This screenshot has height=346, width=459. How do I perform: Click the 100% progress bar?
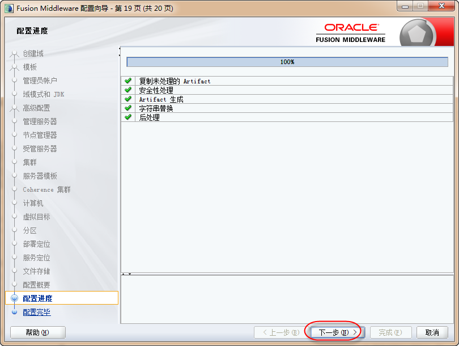click(287, 62)
